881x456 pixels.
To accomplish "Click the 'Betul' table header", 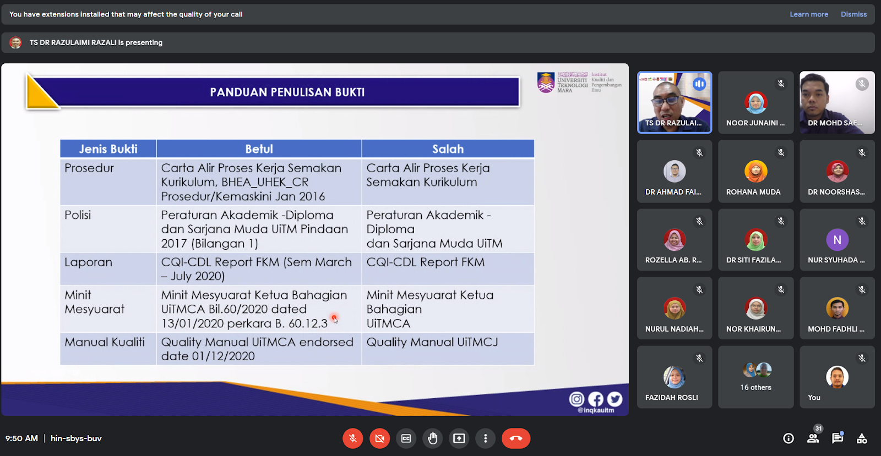I will tap(259, 149).
